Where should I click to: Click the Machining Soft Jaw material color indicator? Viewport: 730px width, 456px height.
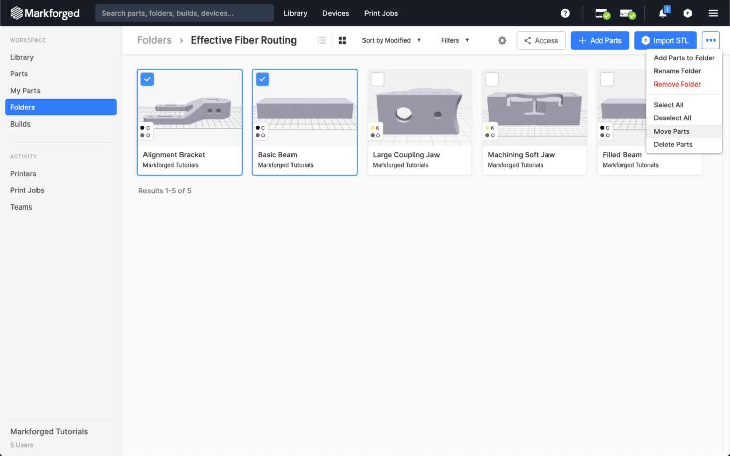pos(490,132)
